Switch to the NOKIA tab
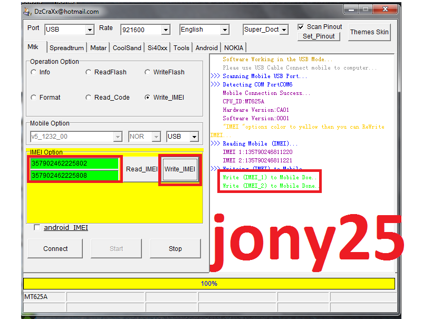432x319 pixels. [234, 48]
